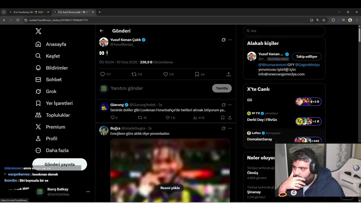Click Grok icon on Buğra's reply
Viewport: 361px width, 203px height.
coord(224,128)
